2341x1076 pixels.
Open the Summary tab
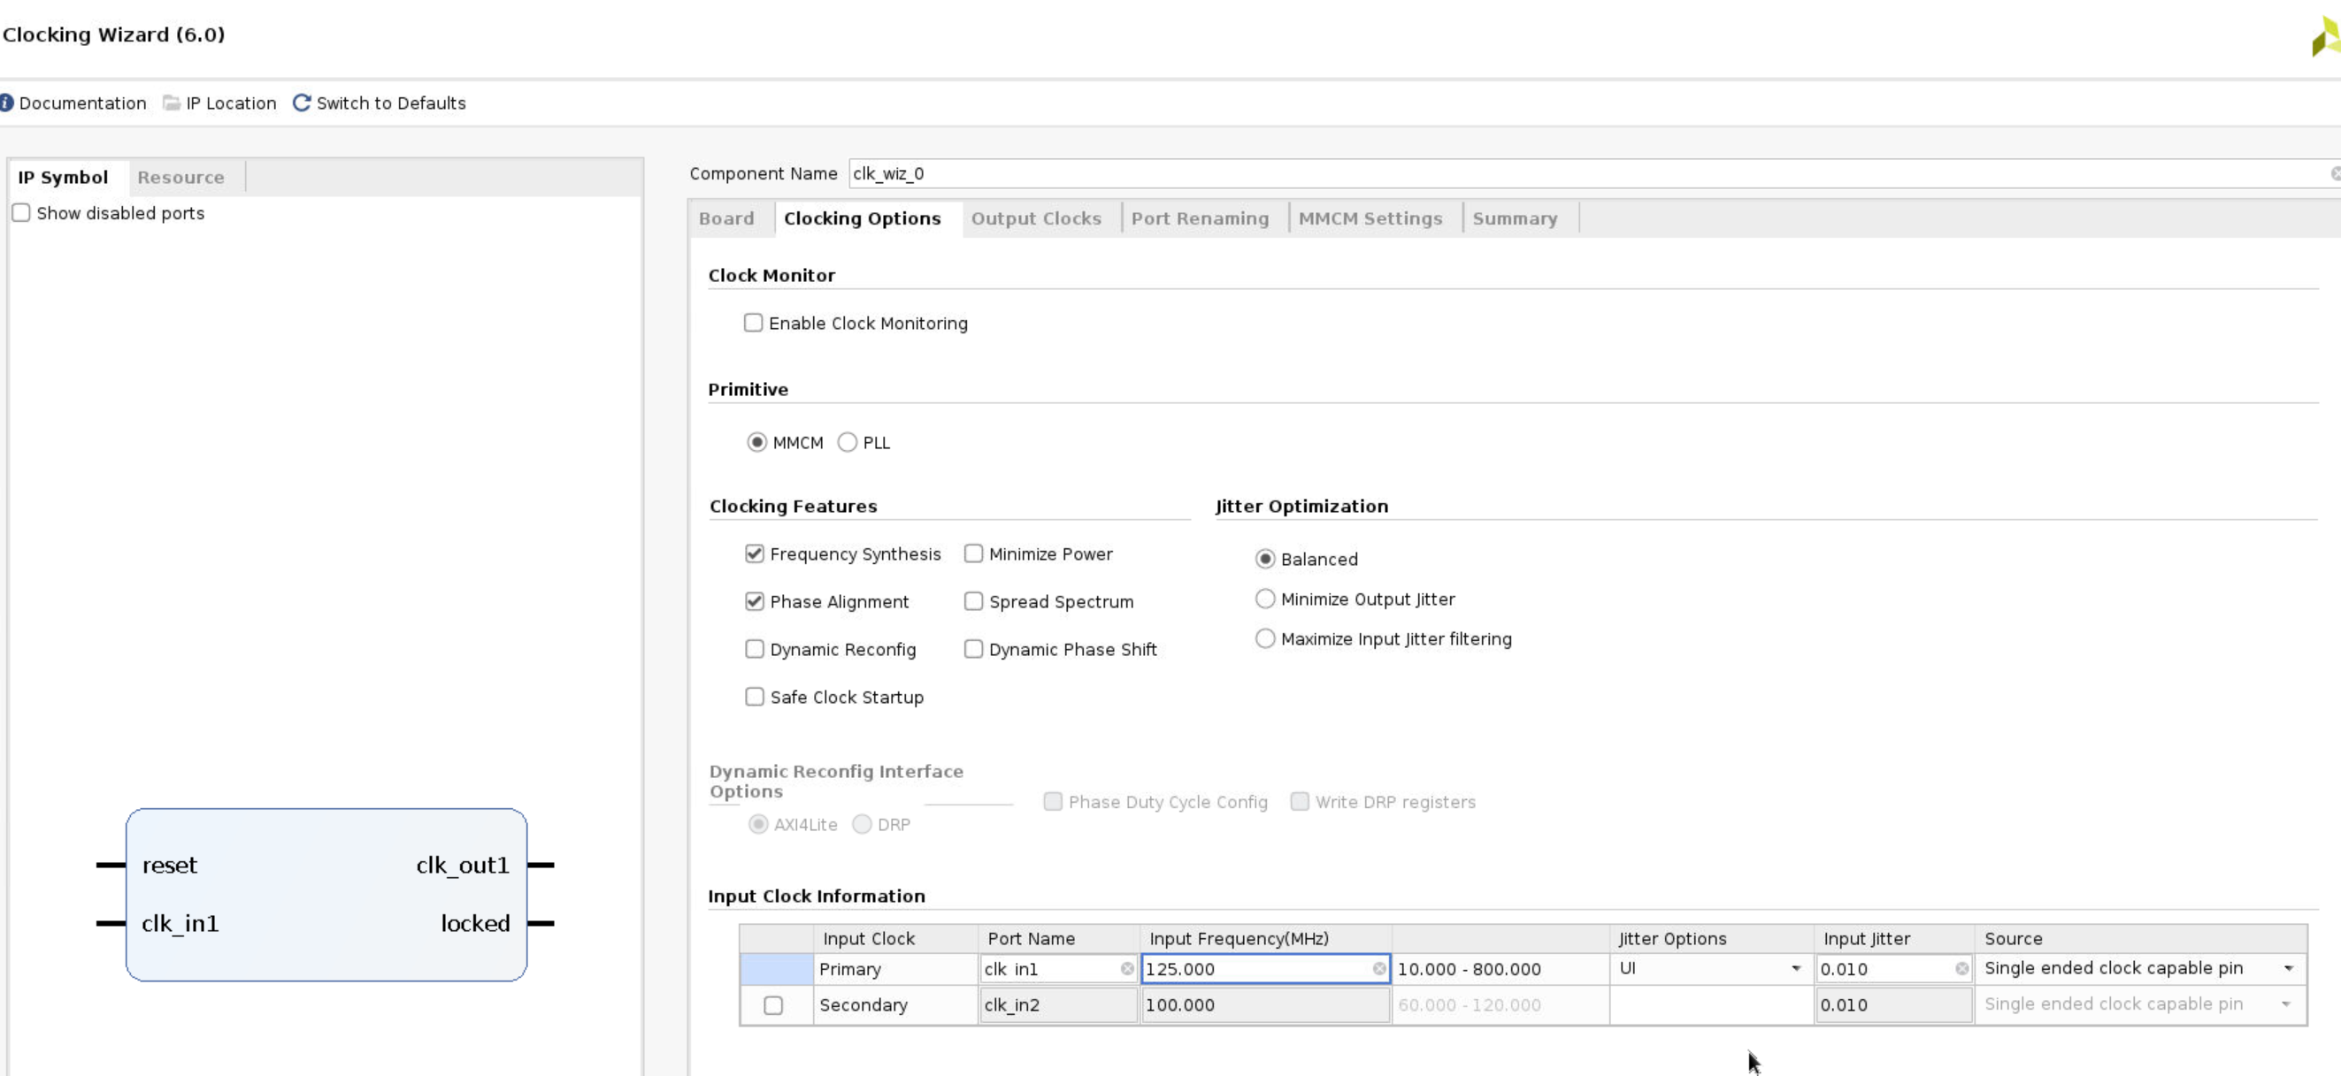coord(1514,217)
